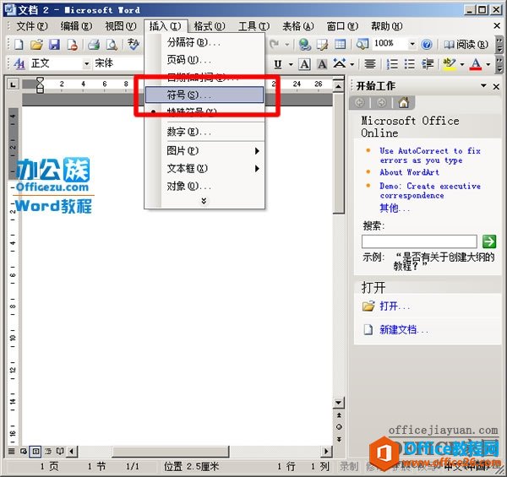
Task: Apply the red Font Color A
Action: (x=476, y=64)
